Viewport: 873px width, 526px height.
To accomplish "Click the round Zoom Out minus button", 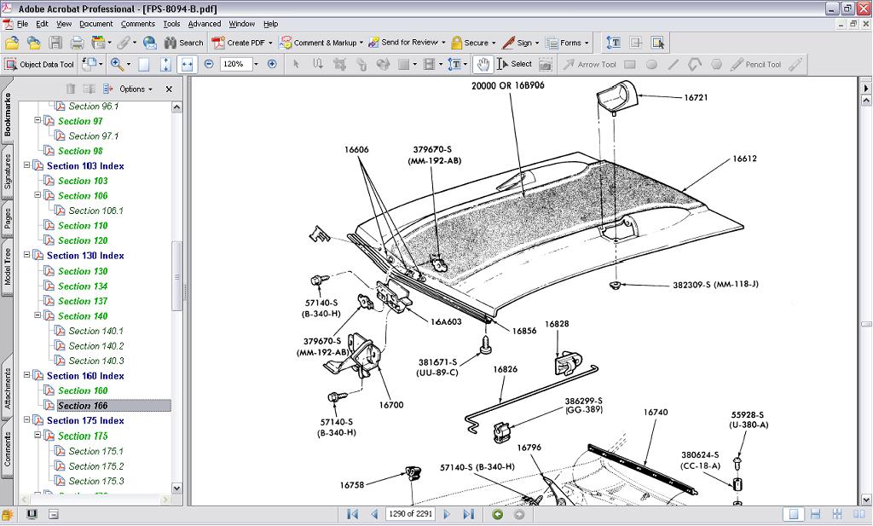I will coord(209,64).
